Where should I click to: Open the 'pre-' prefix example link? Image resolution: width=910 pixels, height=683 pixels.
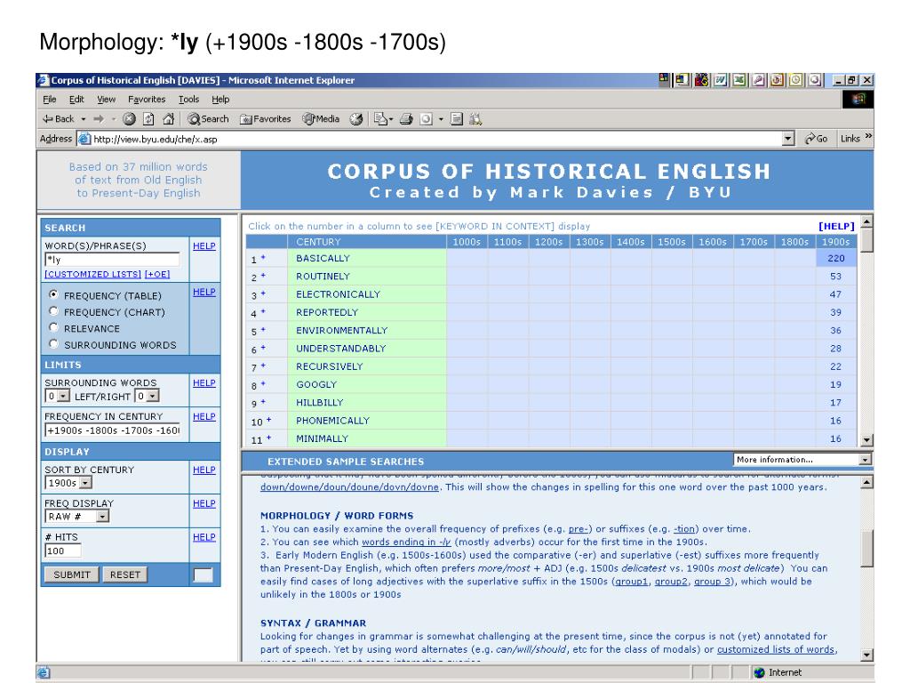click(578, 528)
